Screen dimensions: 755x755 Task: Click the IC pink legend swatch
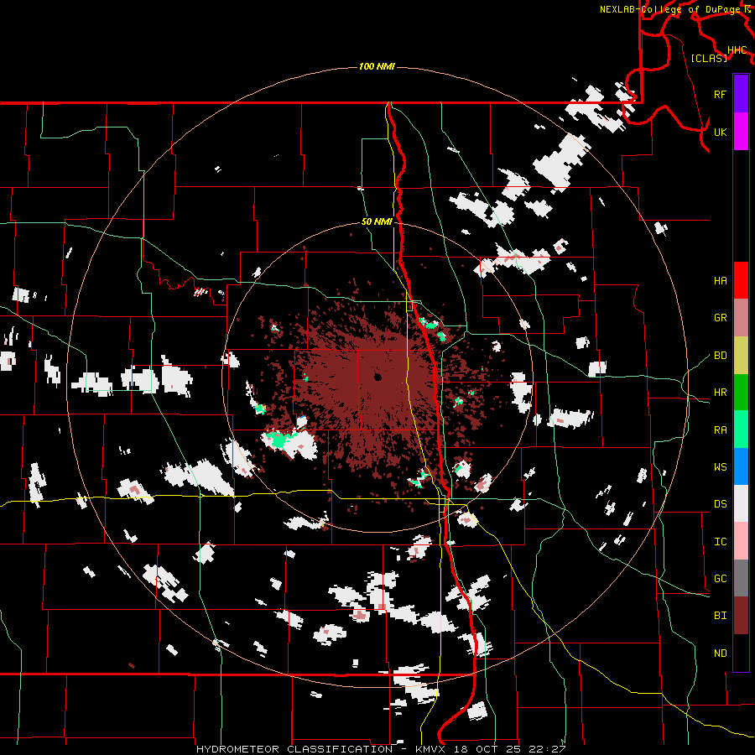[x=741, y=541]
